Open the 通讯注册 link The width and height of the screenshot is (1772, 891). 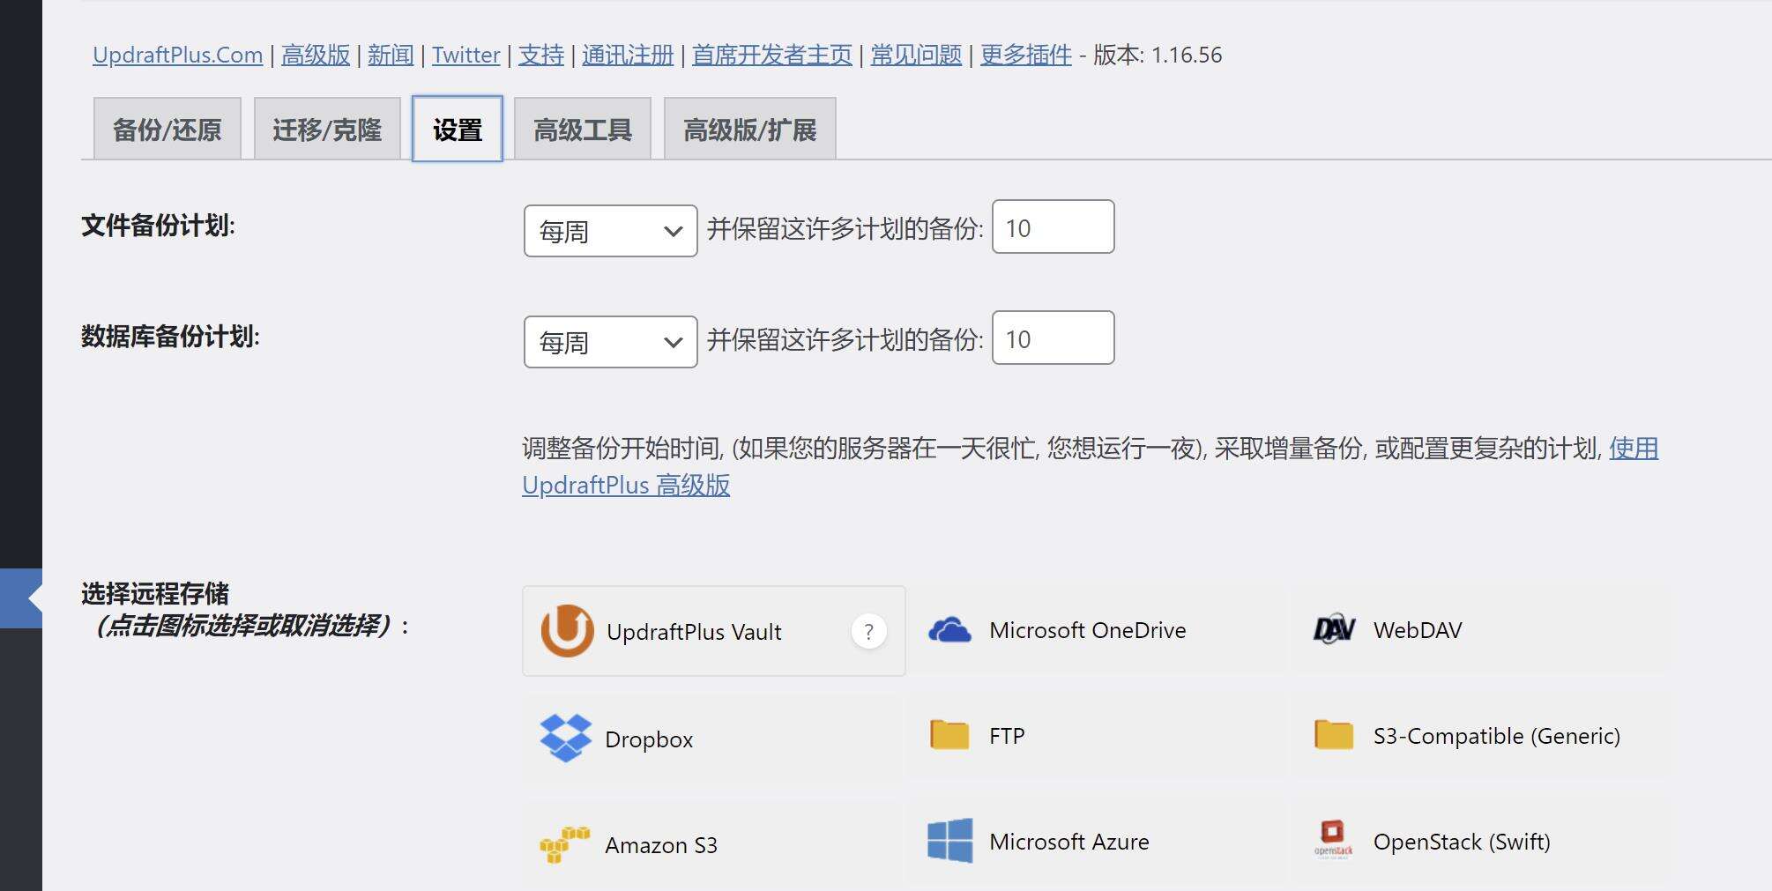coord(628,55)
